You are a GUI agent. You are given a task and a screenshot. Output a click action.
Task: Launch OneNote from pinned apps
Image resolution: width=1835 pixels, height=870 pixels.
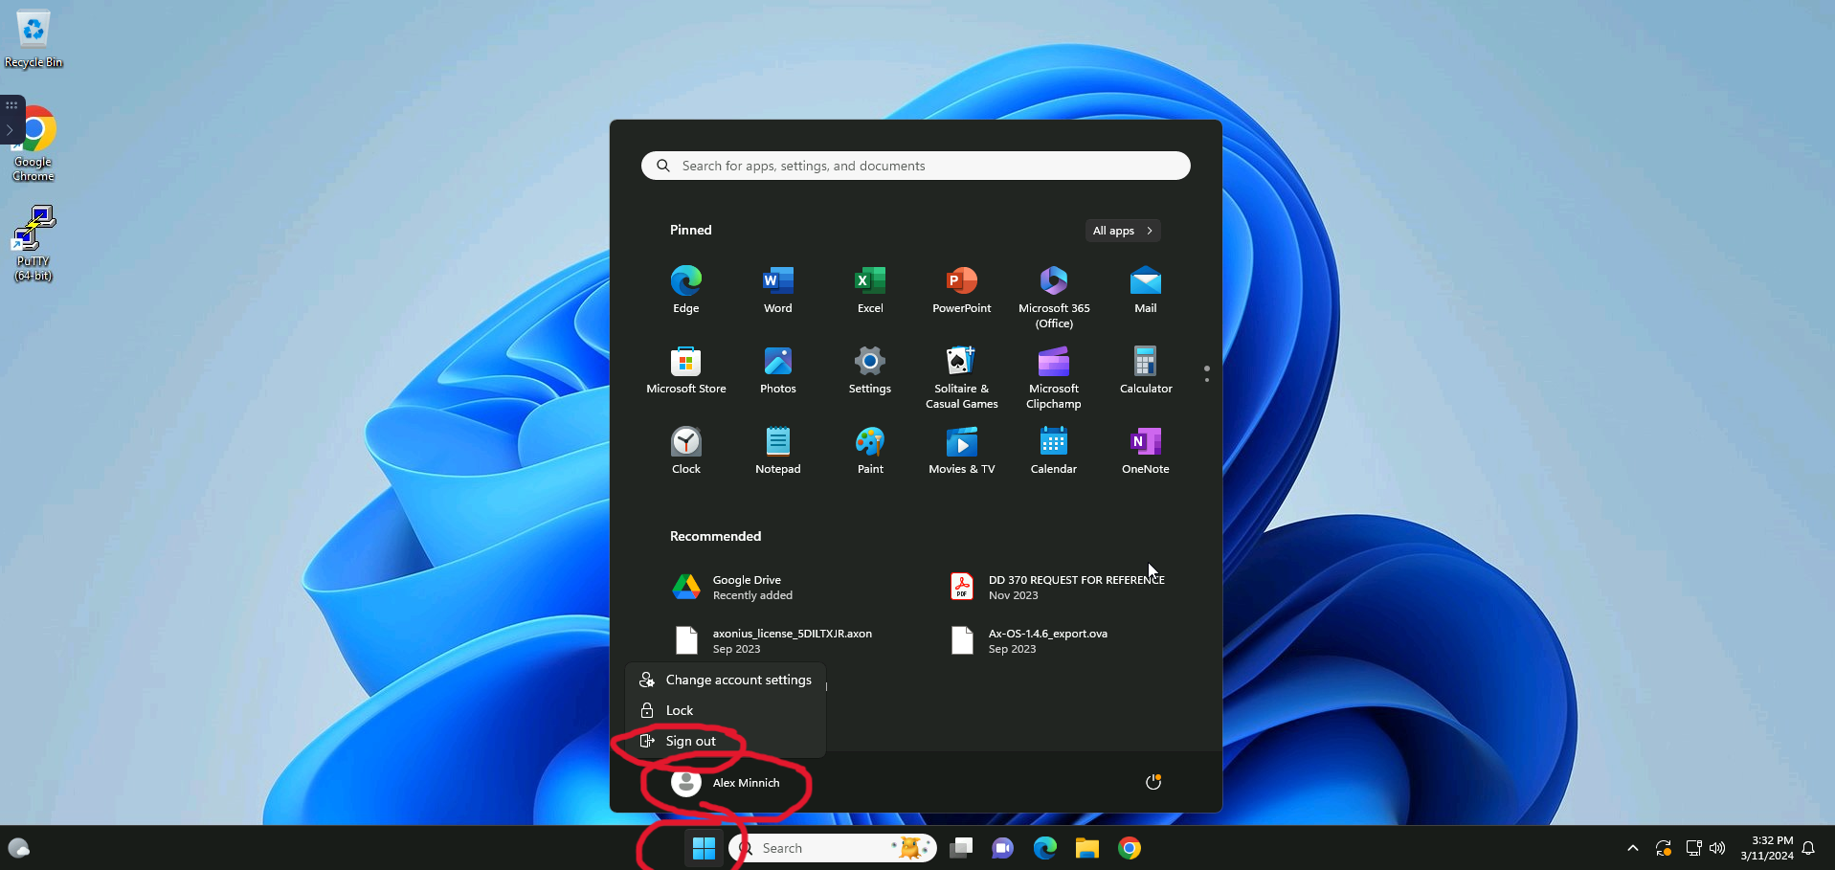pos(1146,451)
